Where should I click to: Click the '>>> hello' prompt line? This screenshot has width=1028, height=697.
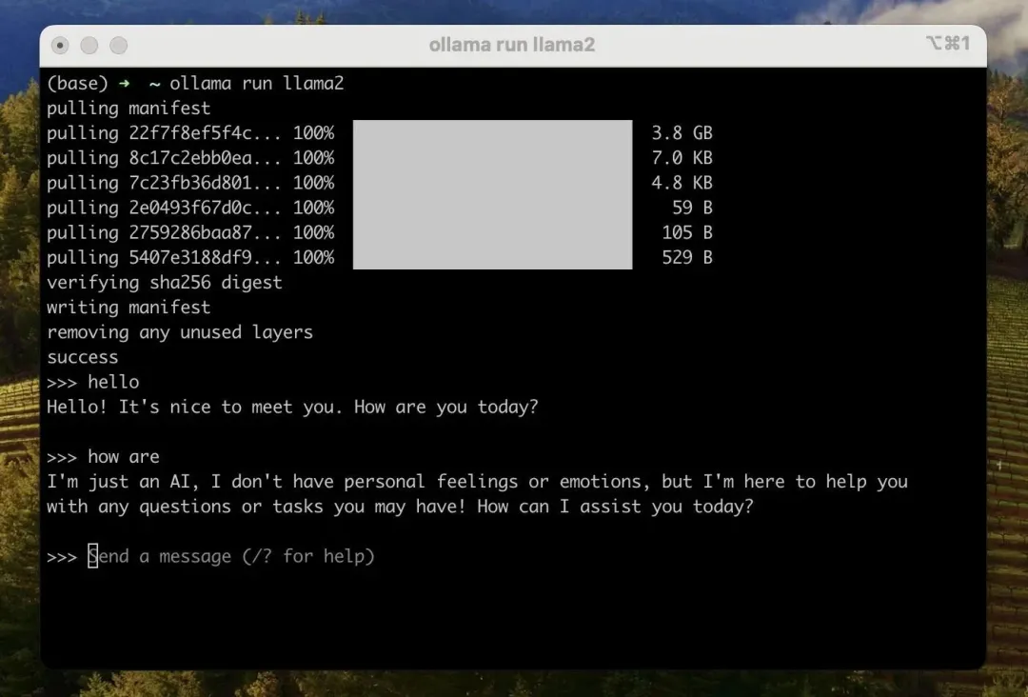(x=93, y=382)
